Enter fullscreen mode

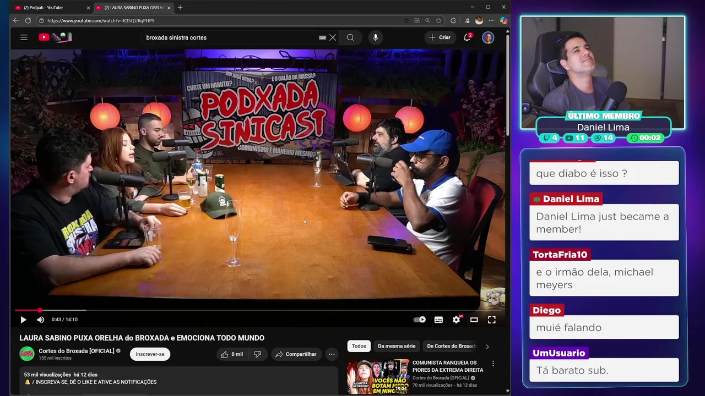click(x=492, y=320)
